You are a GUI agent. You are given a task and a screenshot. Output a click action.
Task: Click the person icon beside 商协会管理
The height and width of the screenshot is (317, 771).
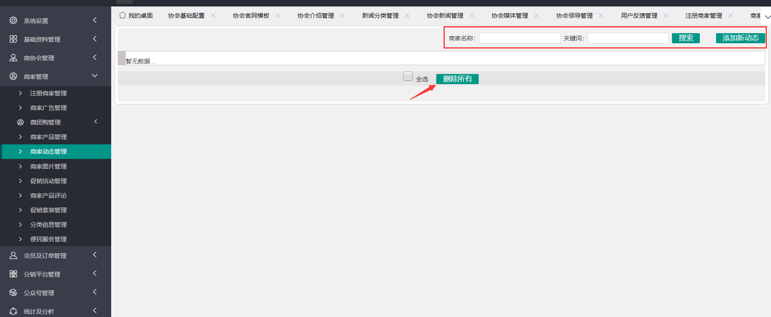pos(13,58)
